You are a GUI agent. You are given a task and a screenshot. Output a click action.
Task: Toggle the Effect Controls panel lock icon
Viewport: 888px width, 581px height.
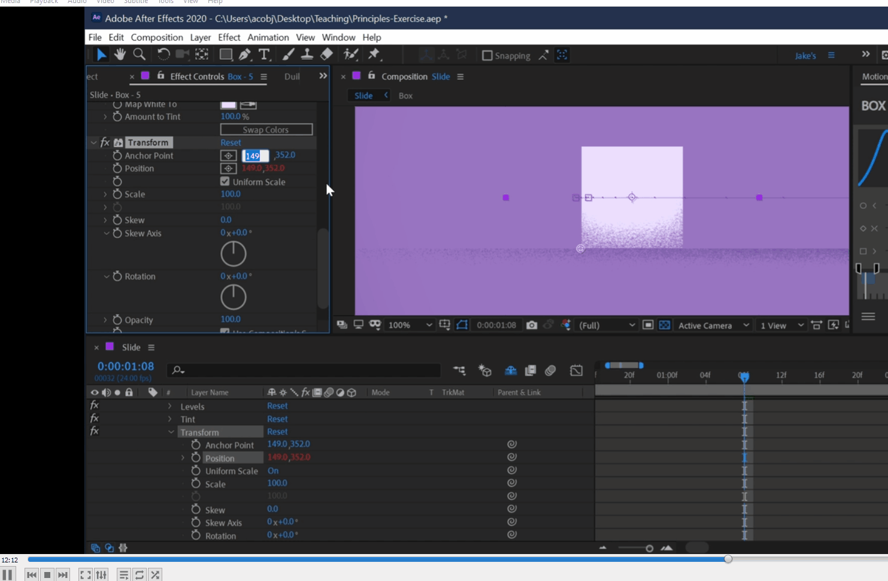pos(160,75)
